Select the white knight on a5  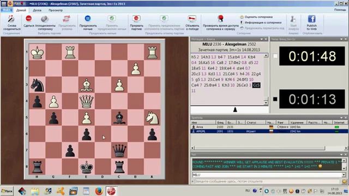click(x=152, y=118)
